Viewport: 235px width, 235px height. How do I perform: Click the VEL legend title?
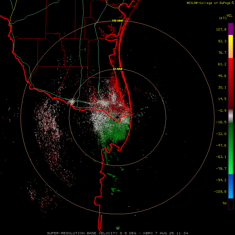point(229,16)
